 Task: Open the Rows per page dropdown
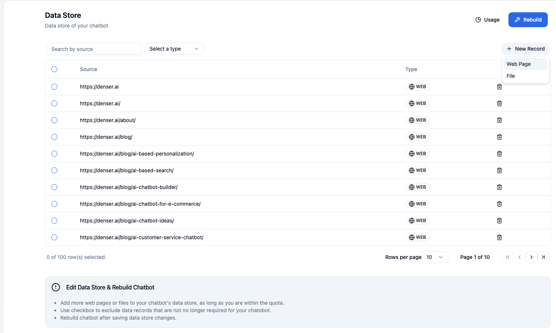(x=435, y=257)
